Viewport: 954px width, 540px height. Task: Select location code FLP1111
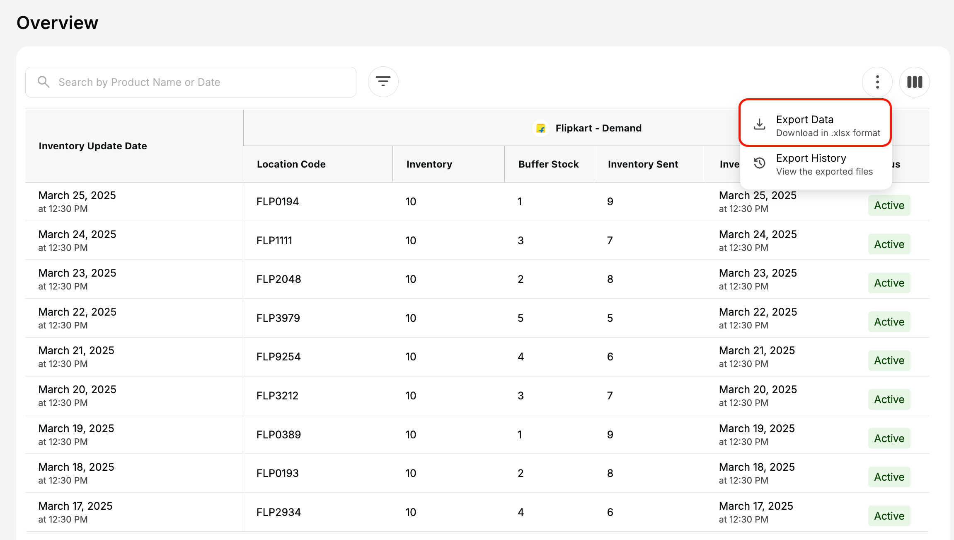pyautogui.click(x=274, y=241)
